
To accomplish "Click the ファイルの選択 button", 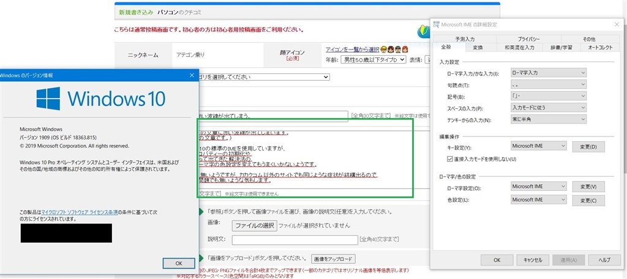I will tap(254, 225).
